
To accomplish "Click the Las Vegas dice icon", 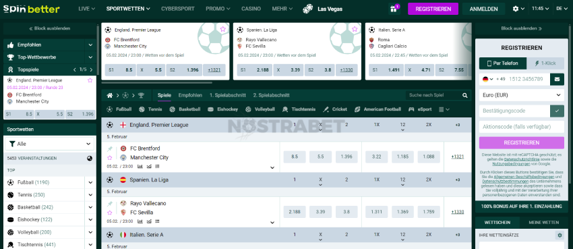I will pos(307,9).
